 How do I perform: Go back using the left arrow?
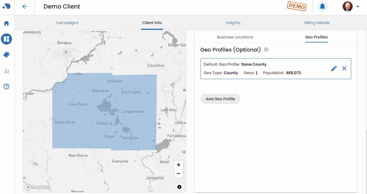point(25,6)
